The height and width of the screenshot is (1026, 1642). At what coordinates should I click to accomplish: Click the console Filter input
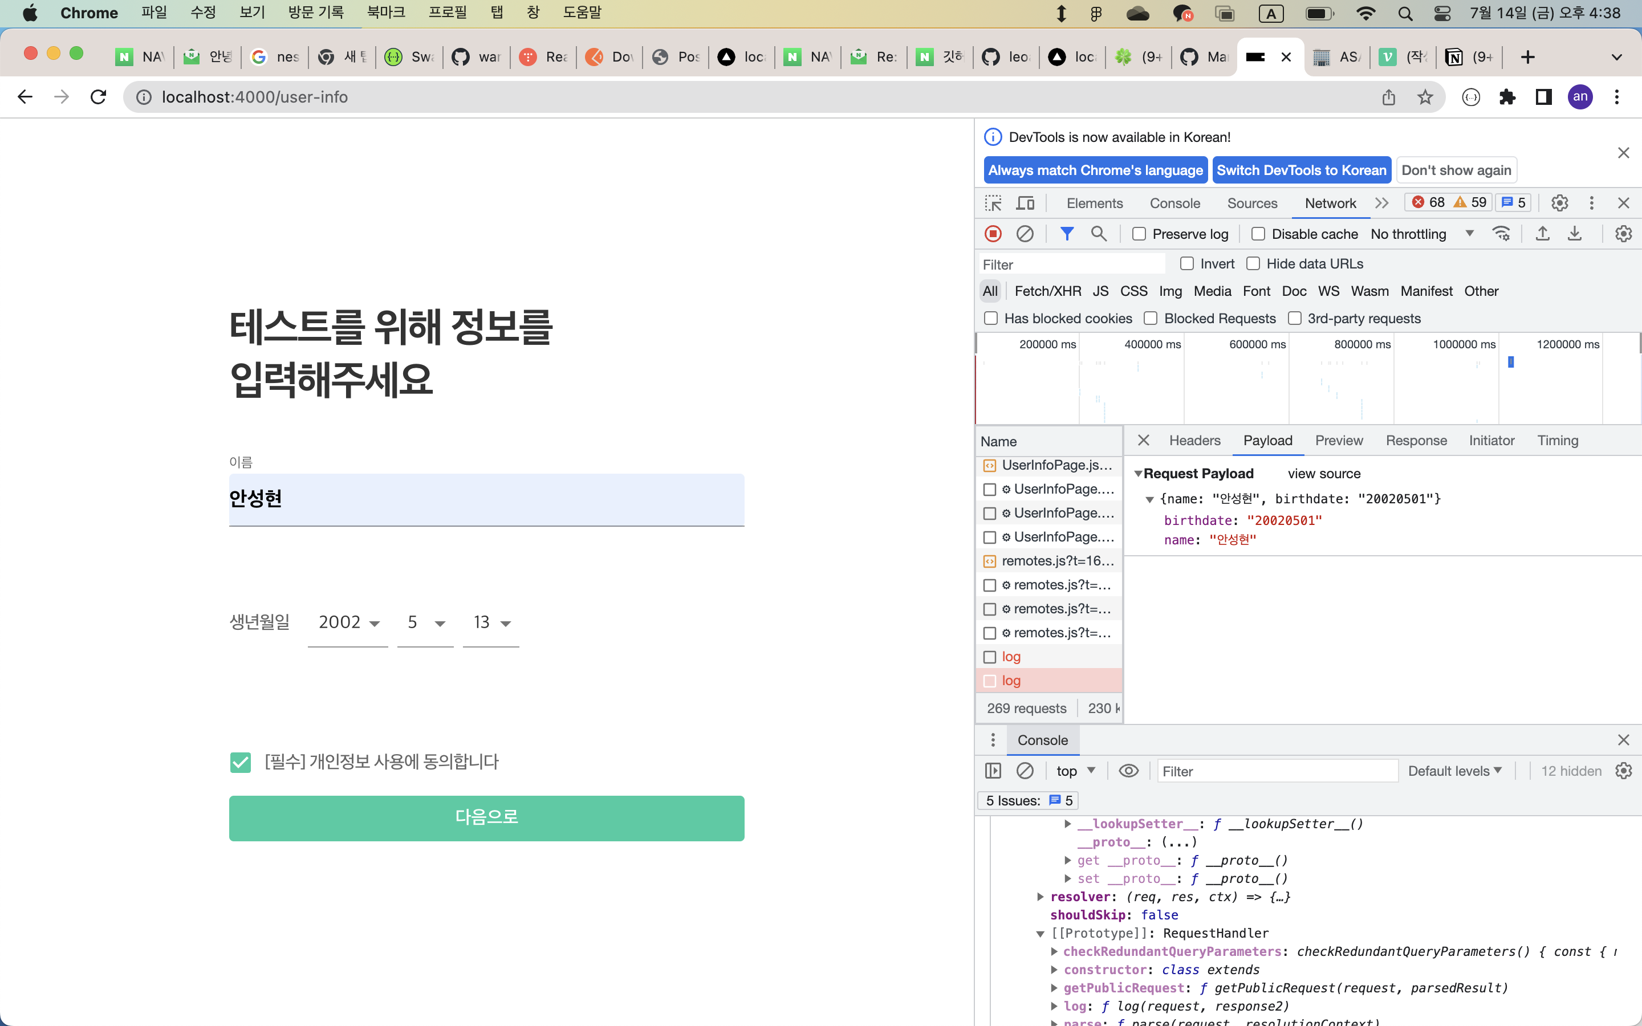click(x=1277, y=771)
